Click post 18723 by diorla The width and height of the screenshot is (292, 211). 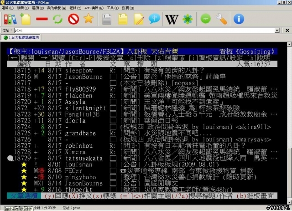click(x=142, y=121)
